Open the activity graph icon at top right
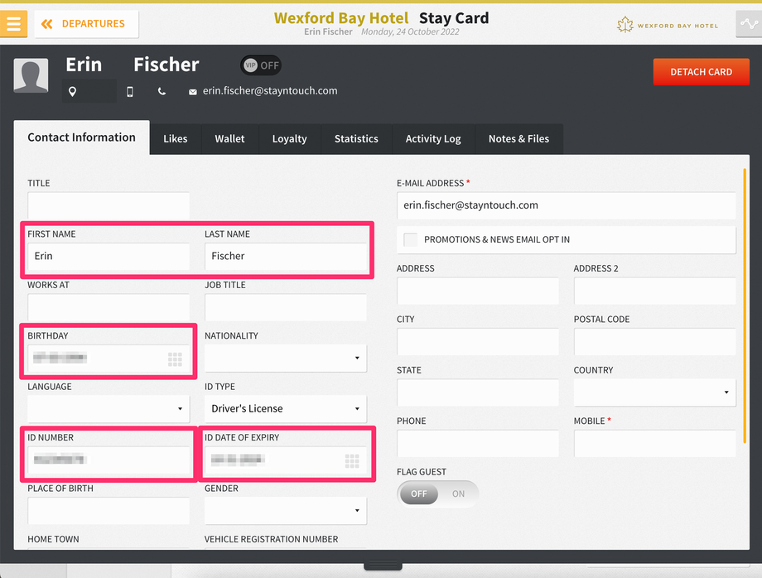 pyautogui.click(x=749, y=23)
